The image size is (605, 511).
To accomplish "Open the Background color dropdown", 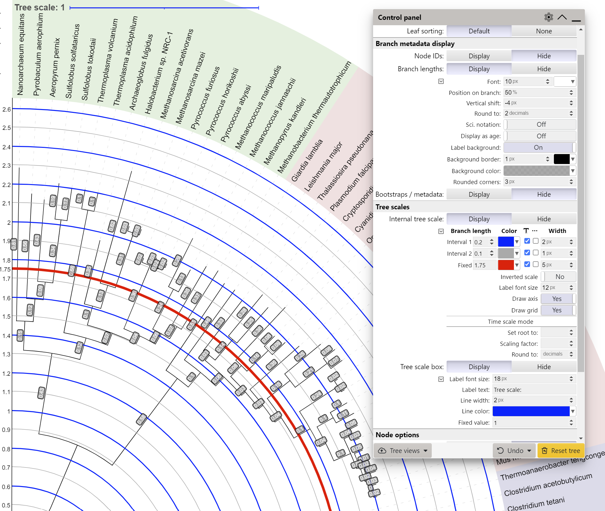I will (x=573, y=171).
